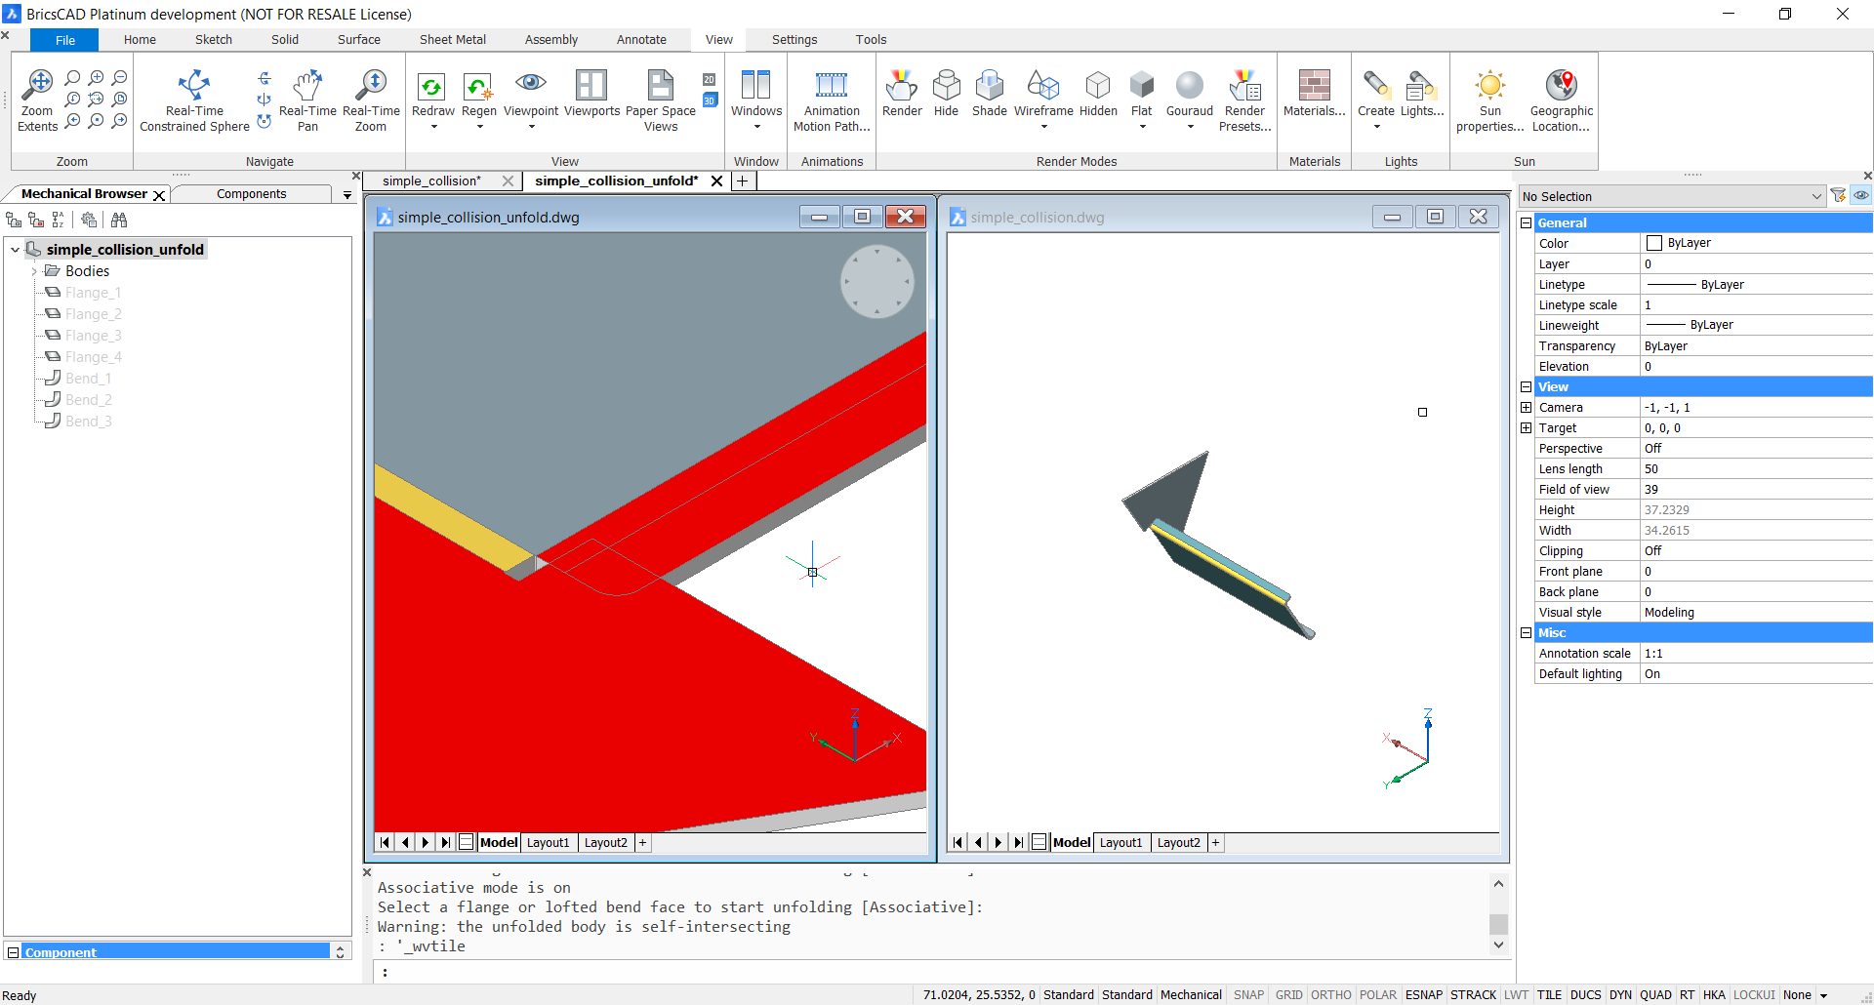Viewport: 1874px width, 1005px height.
Task: Collapse the General properties section
Action: click(x=1527, y=223)
